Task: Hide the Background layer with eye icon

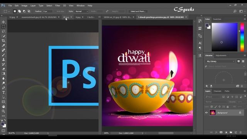Action: (206, 112)
